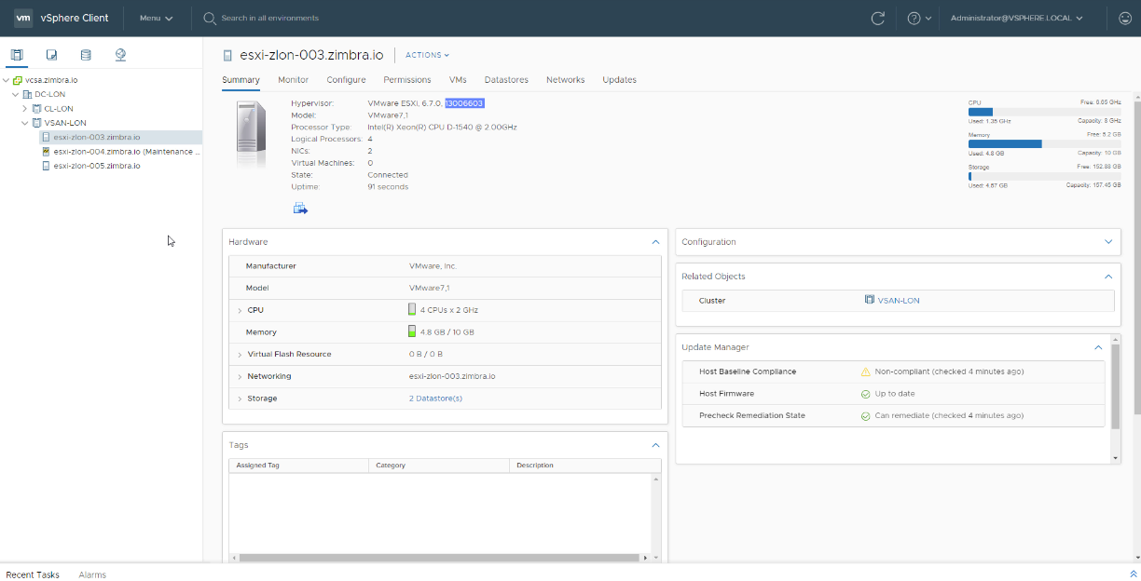The width and height of the screenshot is (1141, 581).
Task: Select esxi-zlon-003.zimbra.io host in tree
Action: 97,137
